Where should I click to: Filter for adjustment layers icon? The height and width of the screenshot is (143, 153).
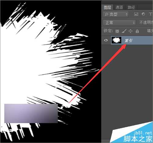tap(143, 14)
